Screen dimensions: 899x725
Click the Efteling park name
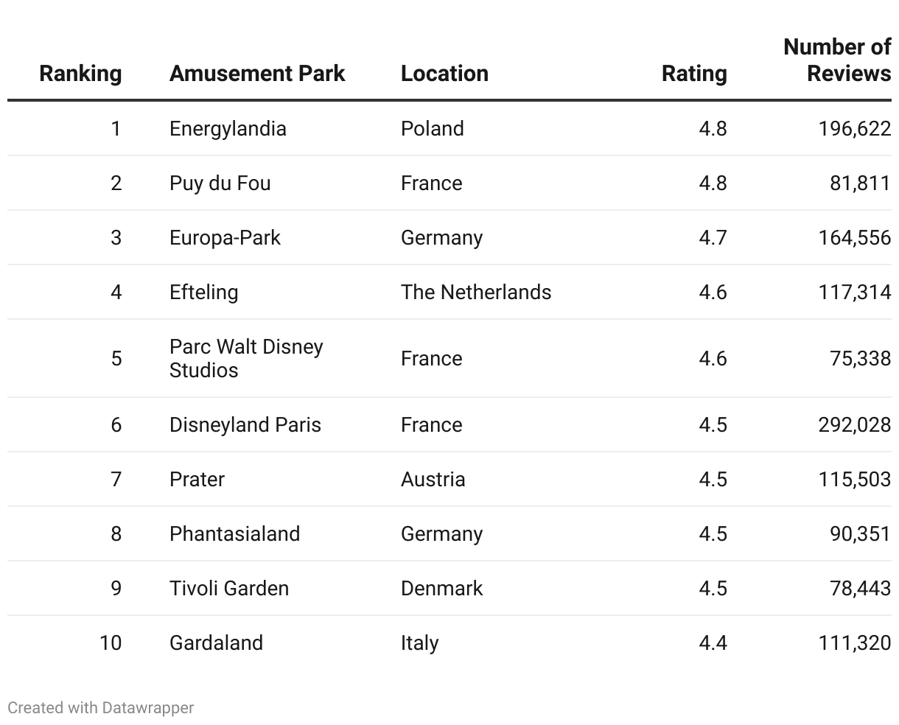[x=203, y=293]
